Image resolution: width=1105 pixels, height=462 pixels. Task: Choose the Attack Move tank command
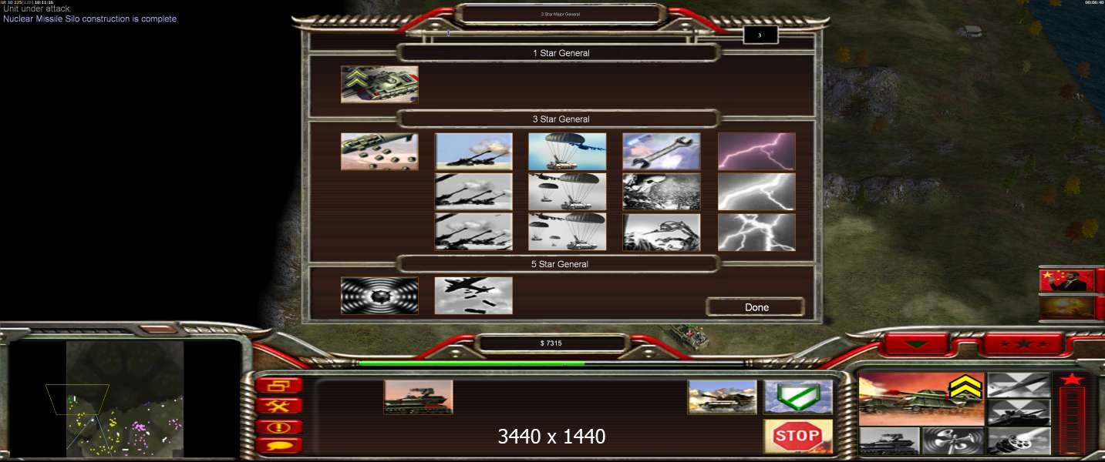[x=723, y=397]
